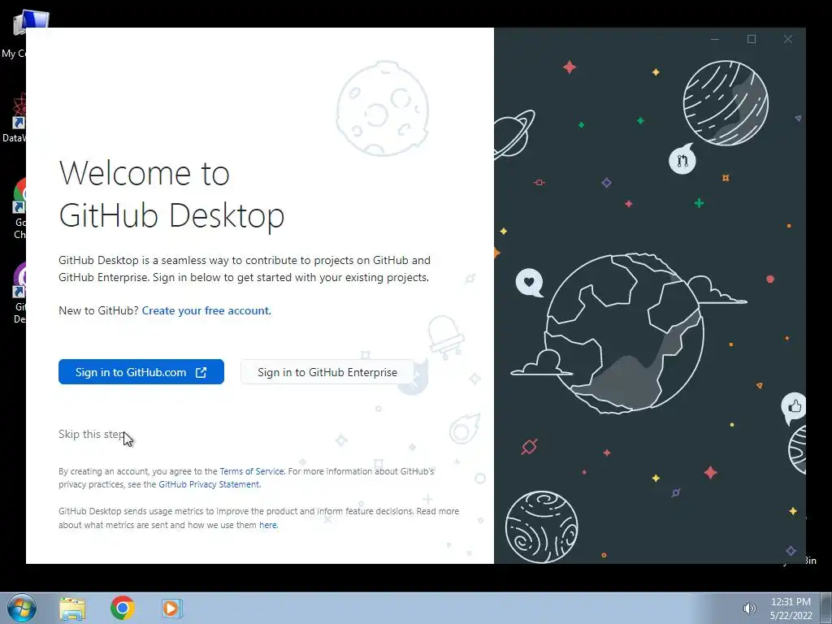Open media player icon in taskbar

172,608
